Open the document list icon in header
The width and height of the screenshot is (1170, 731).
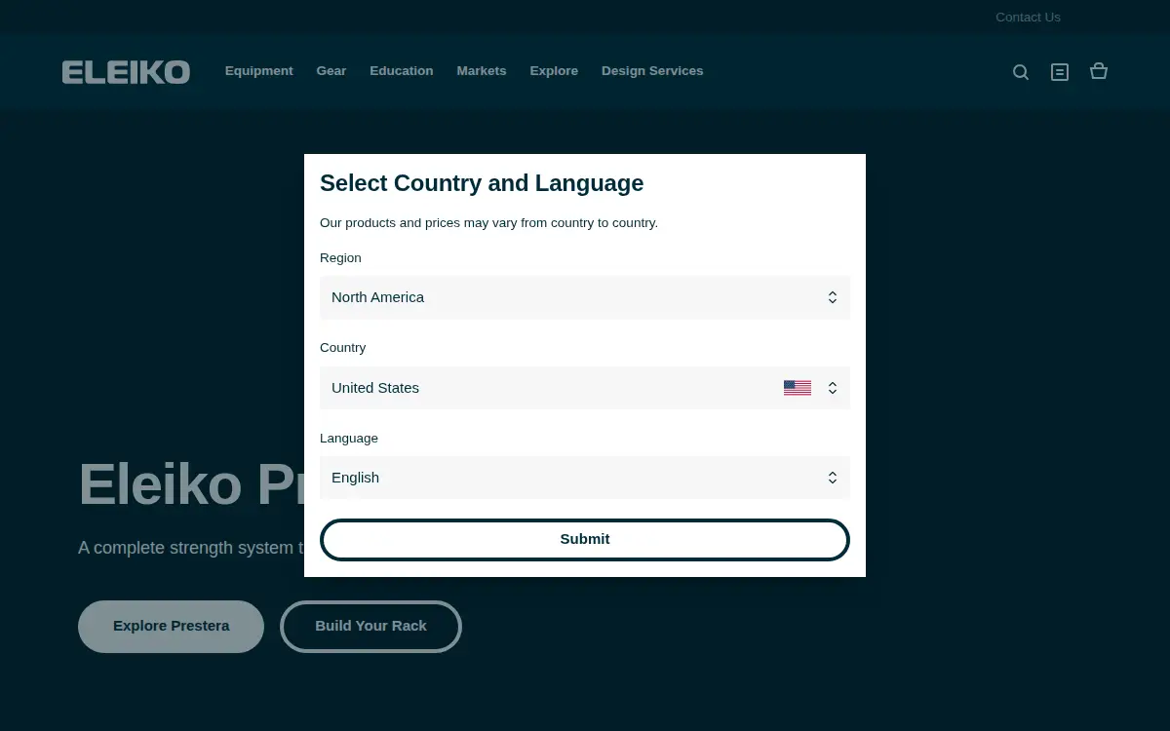click(x=1060, y=72)
